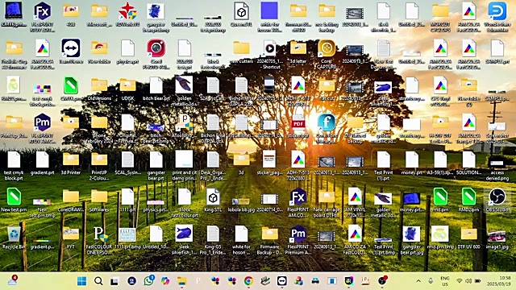Select the image1.jpg thumbnail
The height and width of the screenshot is (290, 516).
pos(497,236)
